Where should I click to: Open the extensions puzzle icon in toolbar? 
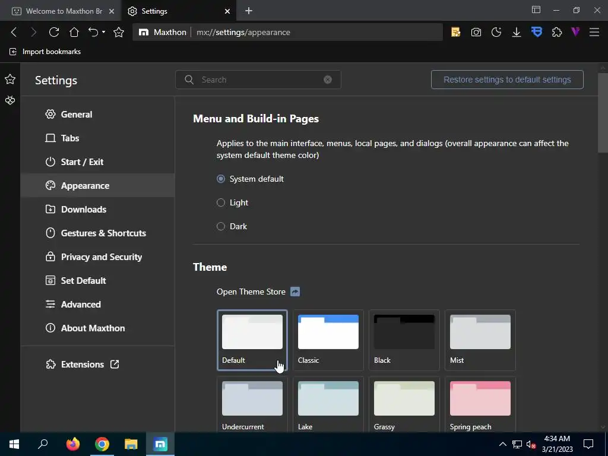pyautogui.click(x=557, y=32)
